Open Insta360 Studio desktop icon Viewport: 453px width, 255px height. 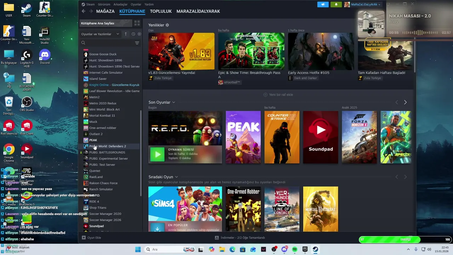tap(45, 35)
